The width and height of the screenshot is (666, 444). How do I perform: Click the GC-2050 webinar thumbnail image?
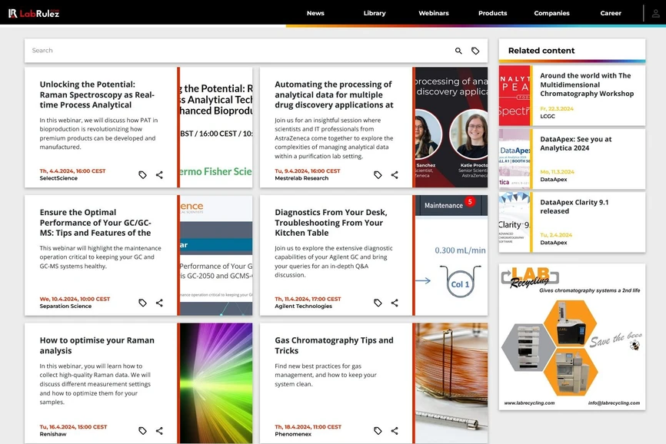[x=216, y=255]
